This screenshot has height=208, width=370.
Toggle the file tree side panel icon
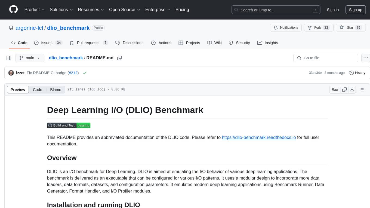click(9, 58)
